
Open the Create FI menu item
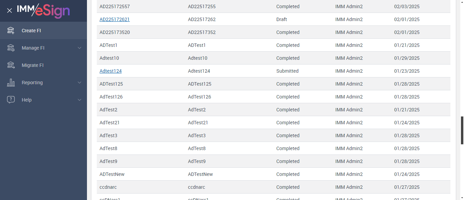(31, 31)
